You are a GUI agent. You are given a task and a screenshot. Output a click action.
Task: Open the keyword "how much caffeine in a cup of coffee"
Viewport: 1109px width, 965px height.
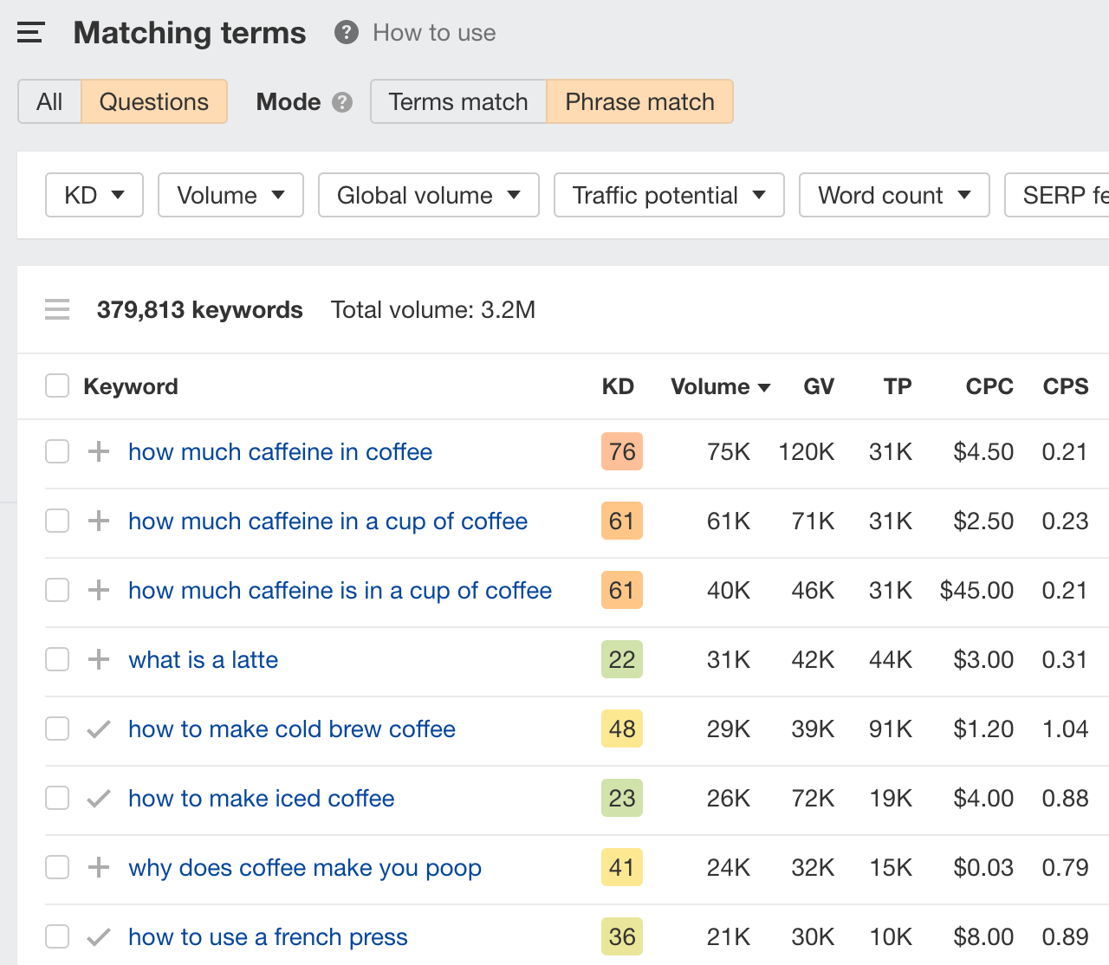click(328, 521)
